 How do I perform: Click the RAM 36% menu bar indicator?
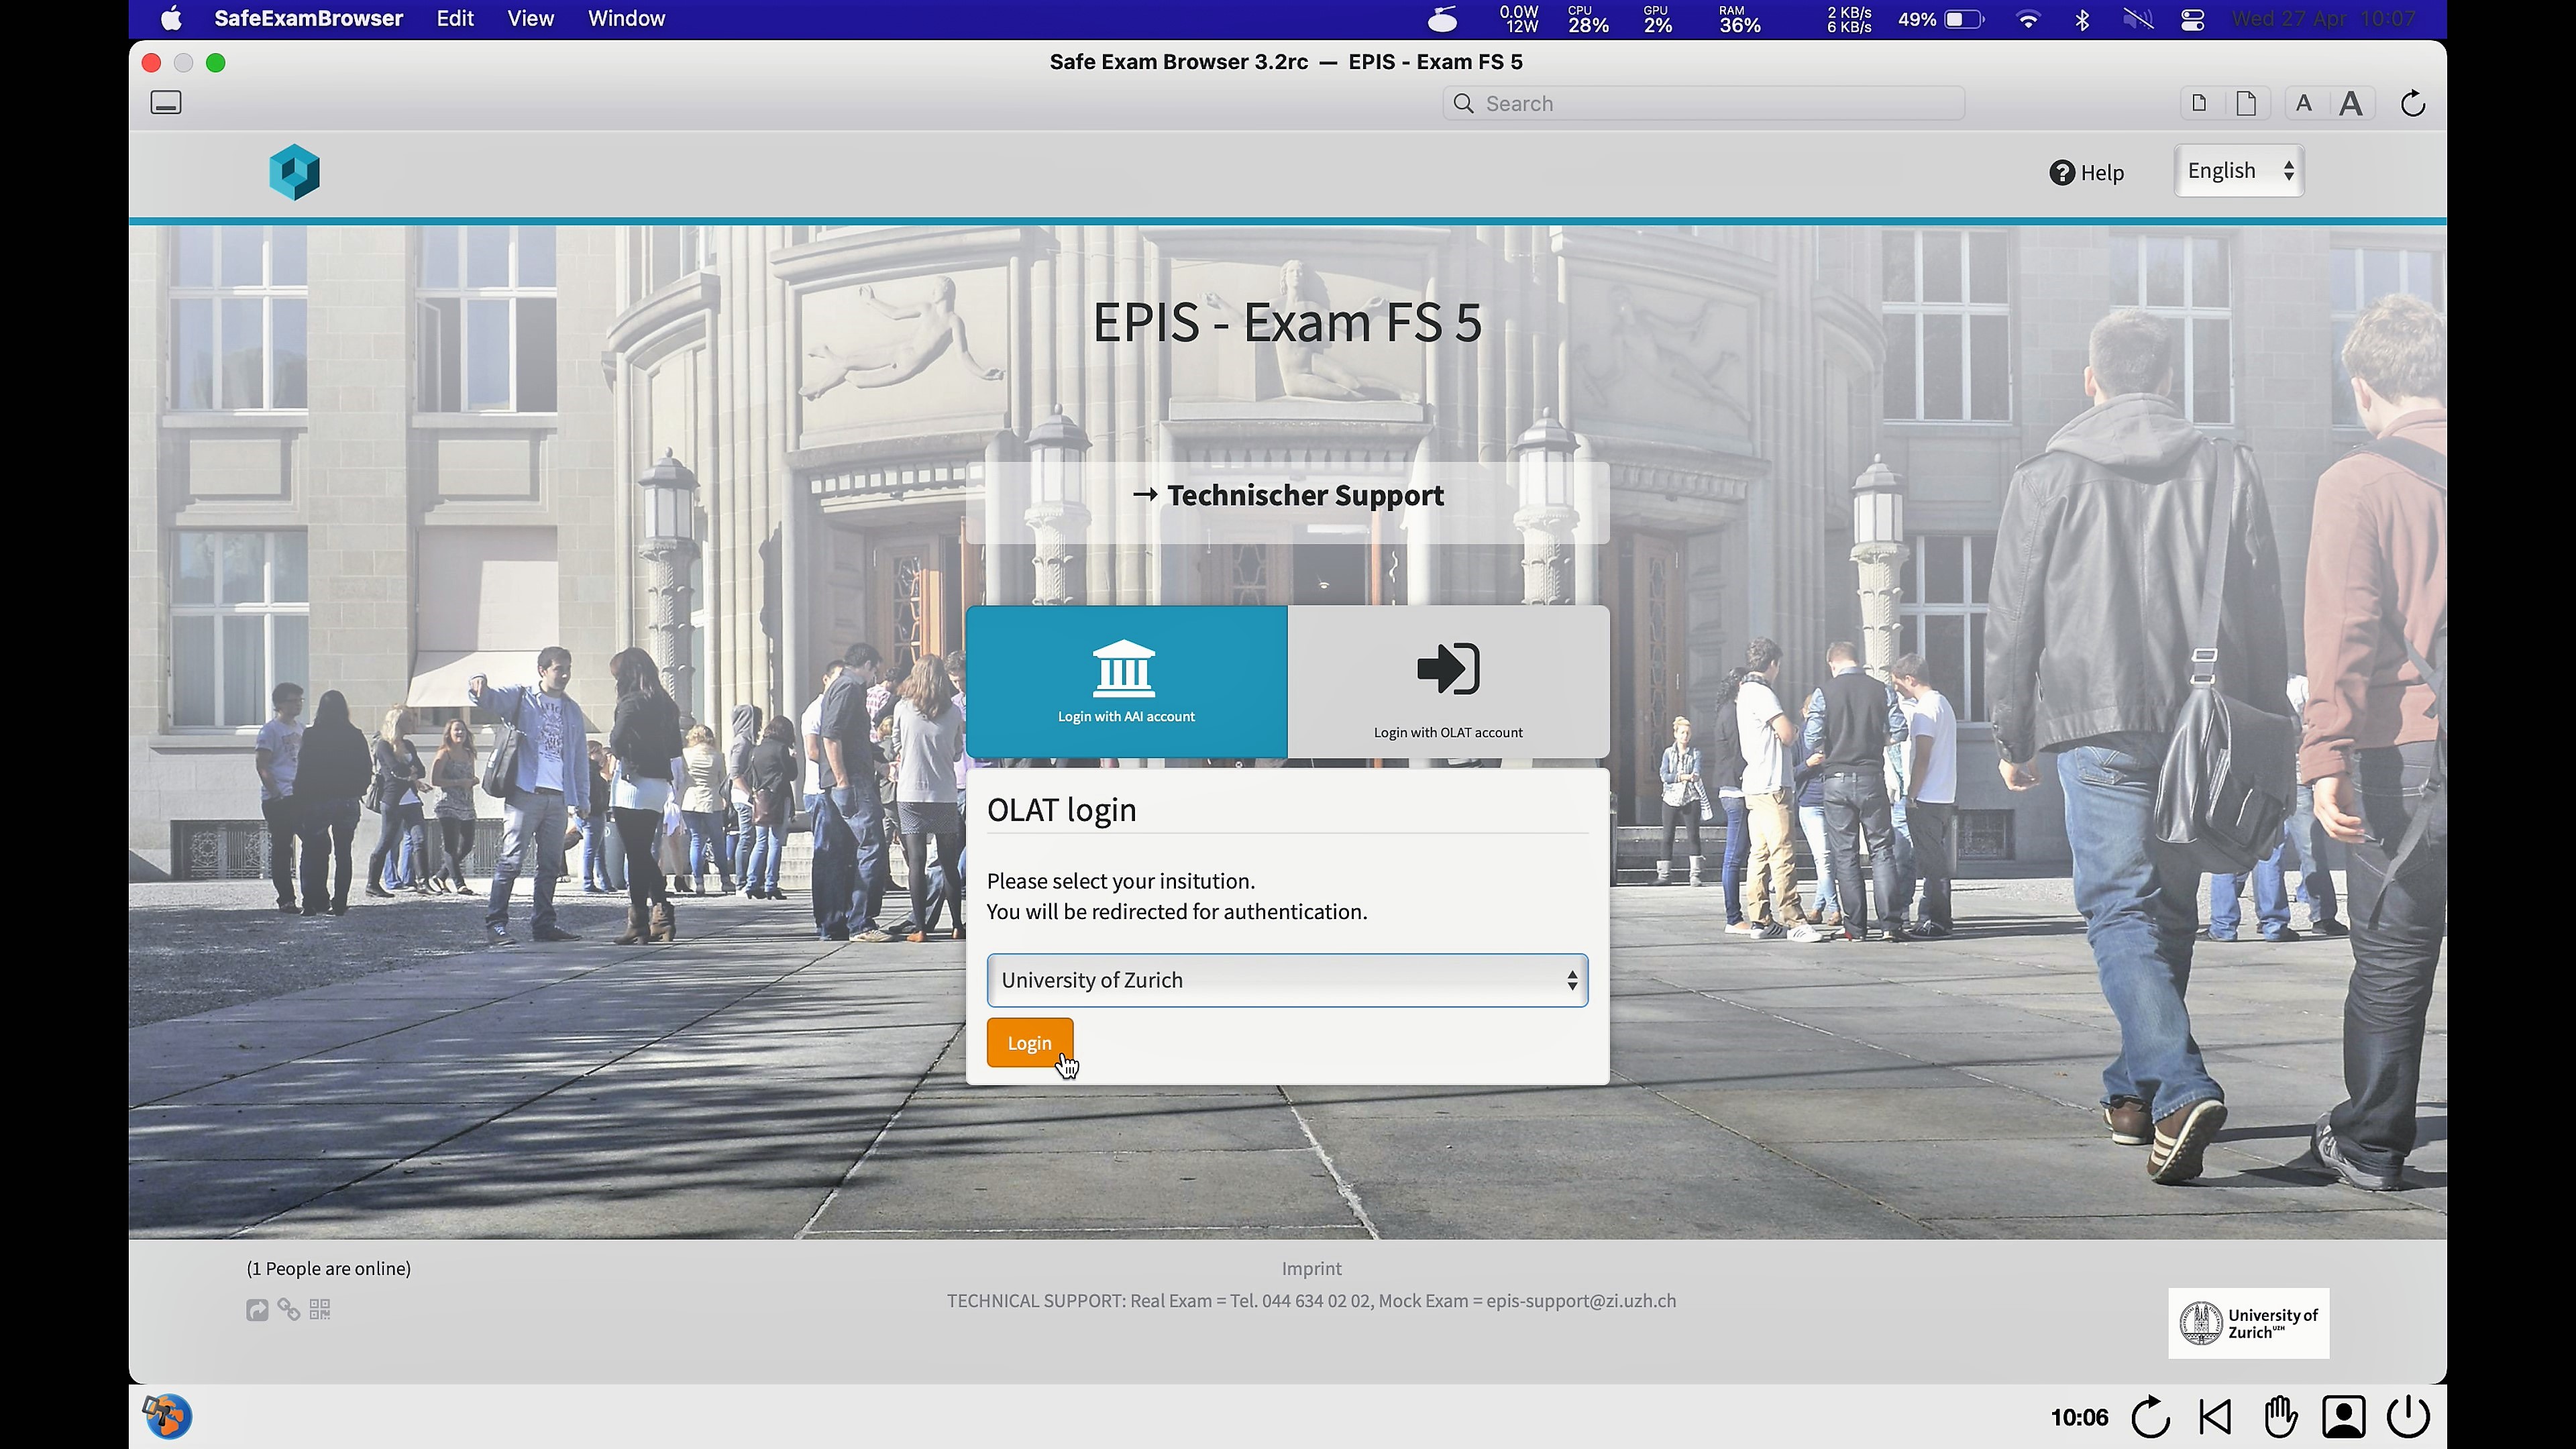point(1739,19)
